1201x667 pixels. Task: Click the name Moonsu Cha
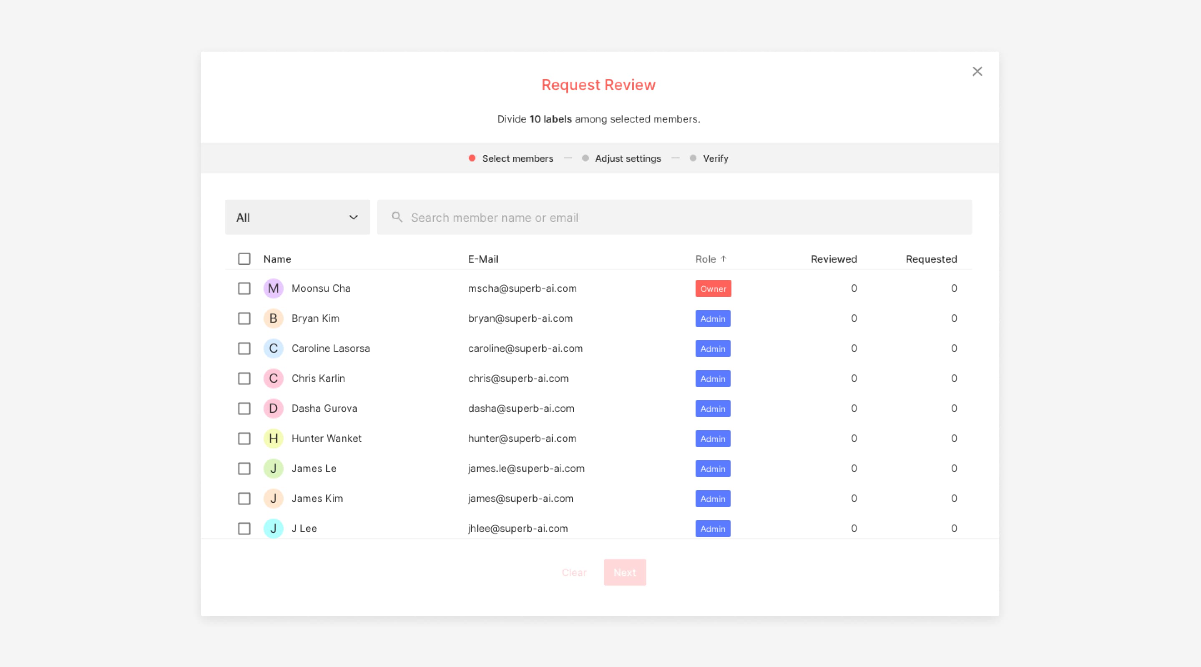click(321, 288)
